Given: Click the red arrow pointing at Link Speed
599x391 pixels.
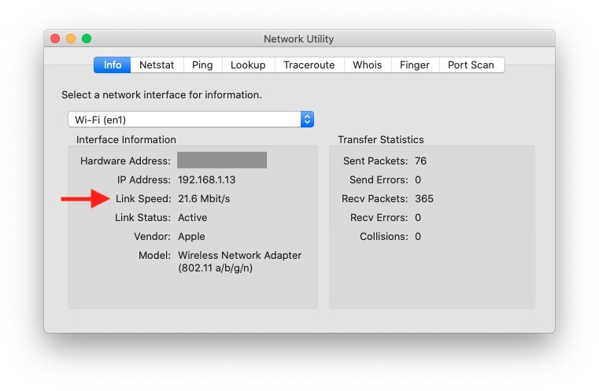Looking at the screenshot, I should 84,199.
